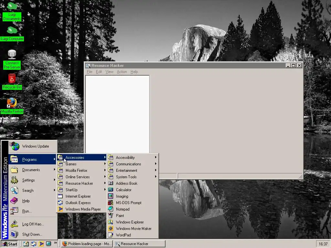The width and height of the screenshot is (331, 248).
Task: Click the Windows Movie Maker icon
Action: point(111,228)
